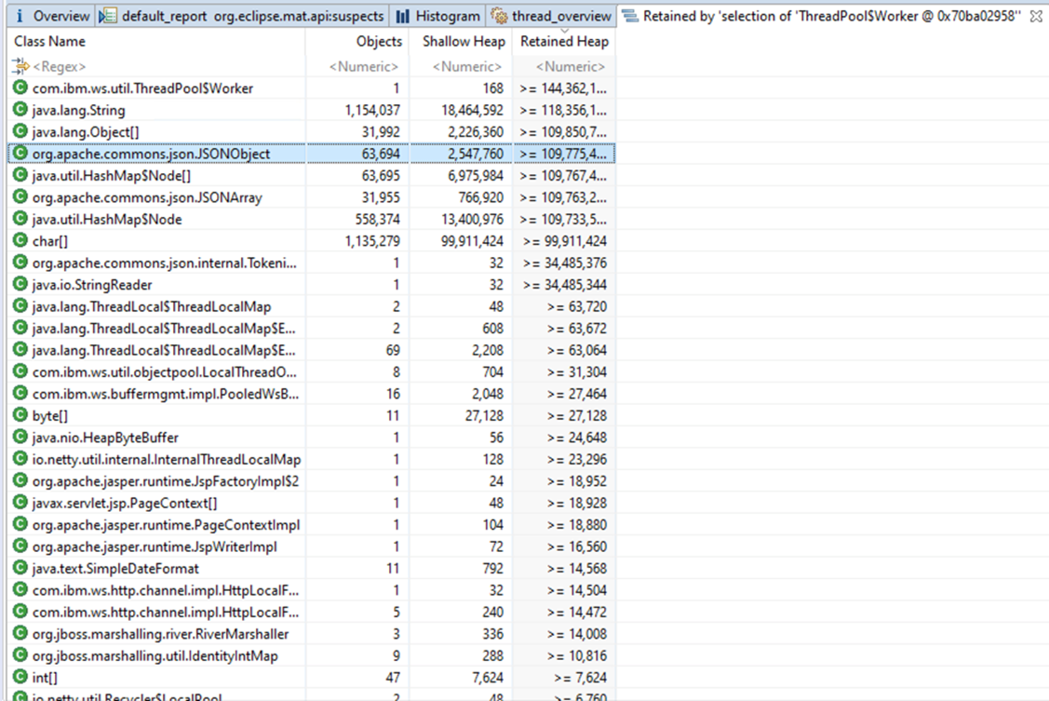Select the java.text.SimpleDateFormat row
Viewport: 1049px width, 701px height.
(311, 569)
